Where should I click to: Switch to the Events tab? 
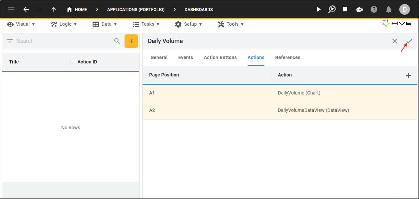tap(186, 57)
